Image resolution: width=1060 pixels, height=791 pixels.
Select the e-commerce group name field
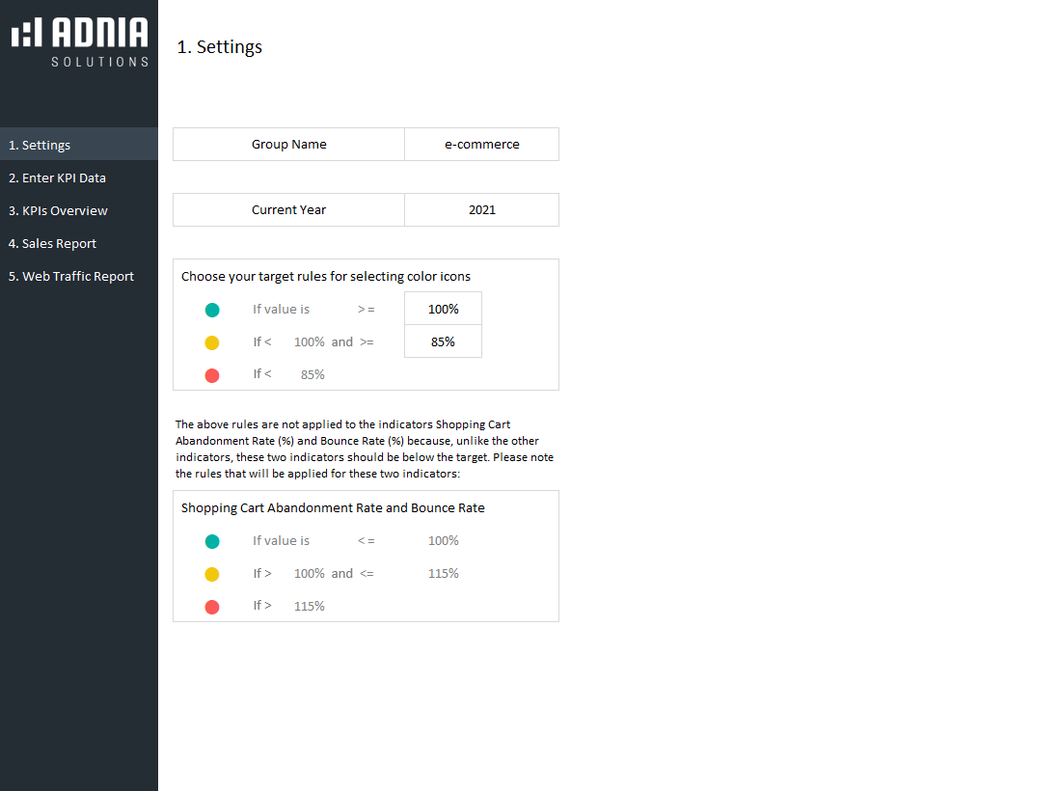(481, 144)
